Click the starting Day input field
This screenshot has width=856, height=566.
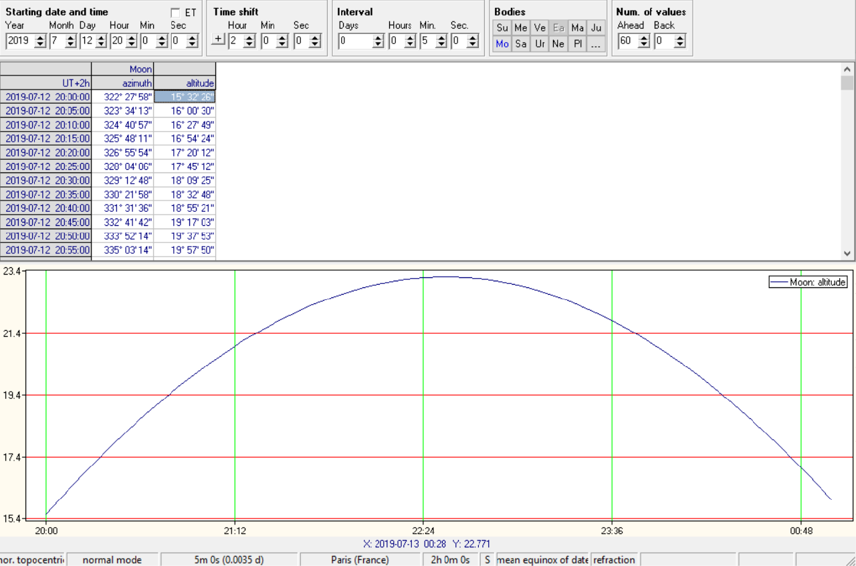(88, 41)
